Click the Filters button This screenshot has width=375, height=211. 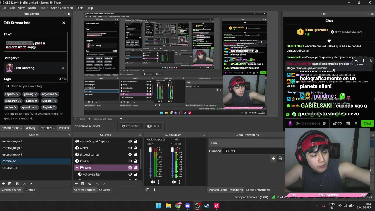coord(153,126)
